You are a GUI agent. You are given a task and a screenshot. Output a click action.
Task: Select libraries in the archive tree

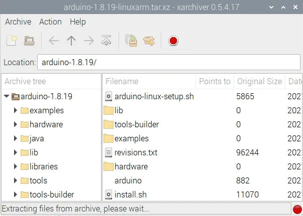point(44,166)
